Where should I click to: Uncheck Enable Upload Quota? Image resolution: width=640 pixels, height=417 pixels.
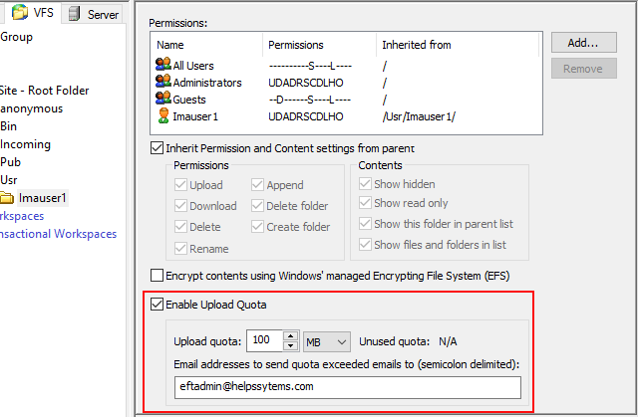pyautogui.click(x=157, y=303)
